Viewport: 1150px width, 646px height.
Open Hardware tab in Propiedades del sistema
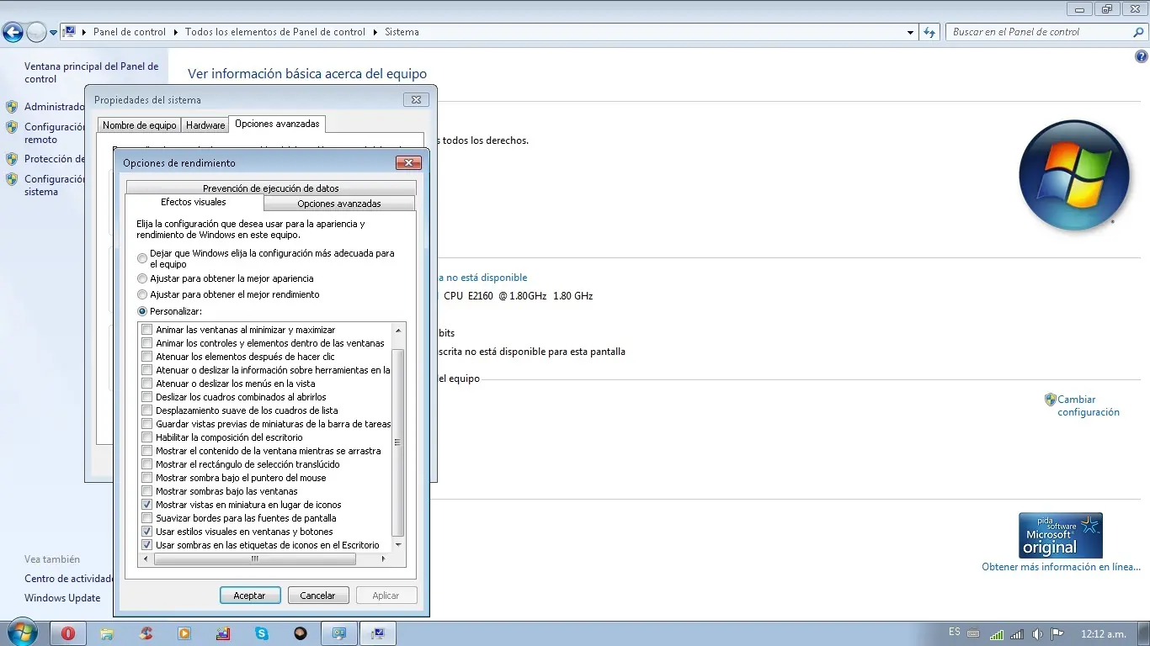coord(205,125)
